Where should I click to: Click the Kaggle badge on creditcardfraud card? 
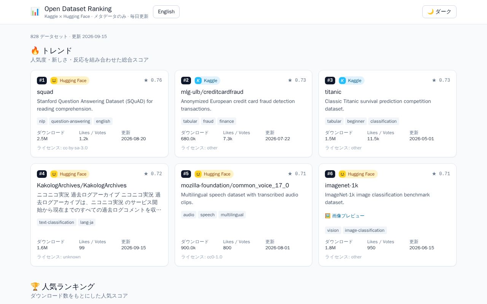click(207, 81)
